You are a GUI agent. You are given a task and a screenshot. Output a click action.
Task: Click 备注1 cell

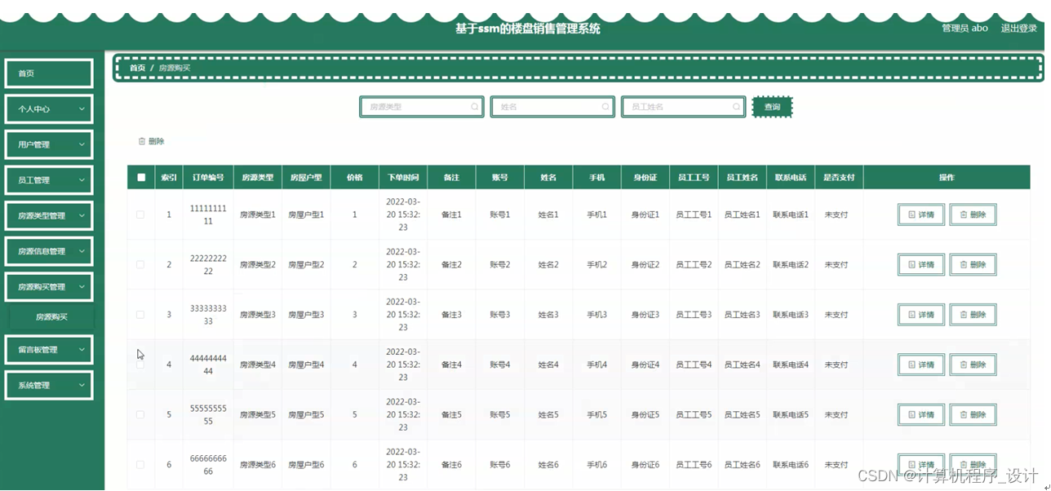pos(451,215)
